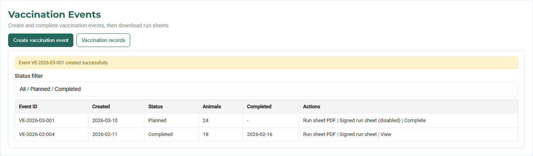Select the VE-2026-03-001 event ID cell
Image resolution: width=533 pixels, height=156 pixels.
coord(37,121)
